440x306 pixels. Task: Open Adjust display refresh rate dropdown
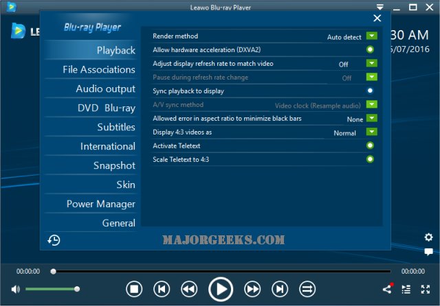[x=371, y=63]
